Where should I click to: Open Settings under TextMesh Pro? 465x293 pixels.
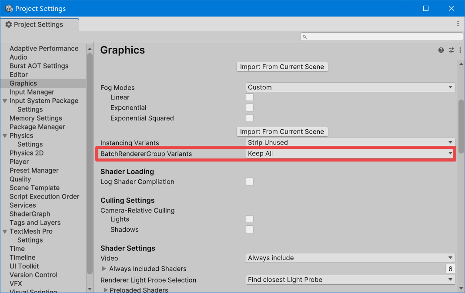click(x=30, y=240)
